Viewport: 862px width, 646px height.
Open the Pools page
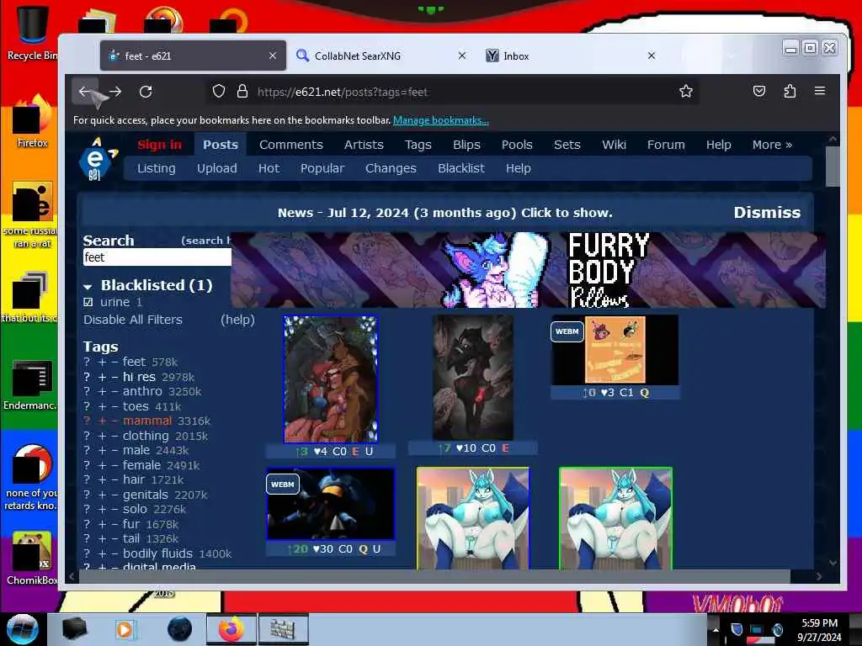click(x=517, y=145)
